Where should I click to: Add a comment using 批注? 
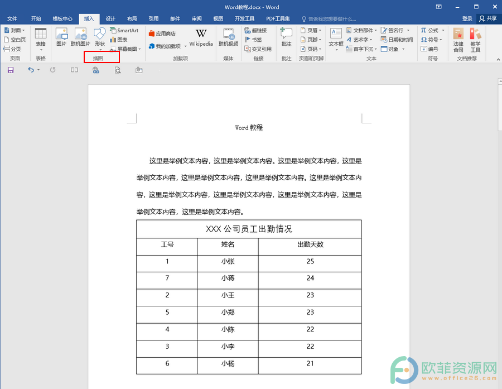(x=286, y=37)
